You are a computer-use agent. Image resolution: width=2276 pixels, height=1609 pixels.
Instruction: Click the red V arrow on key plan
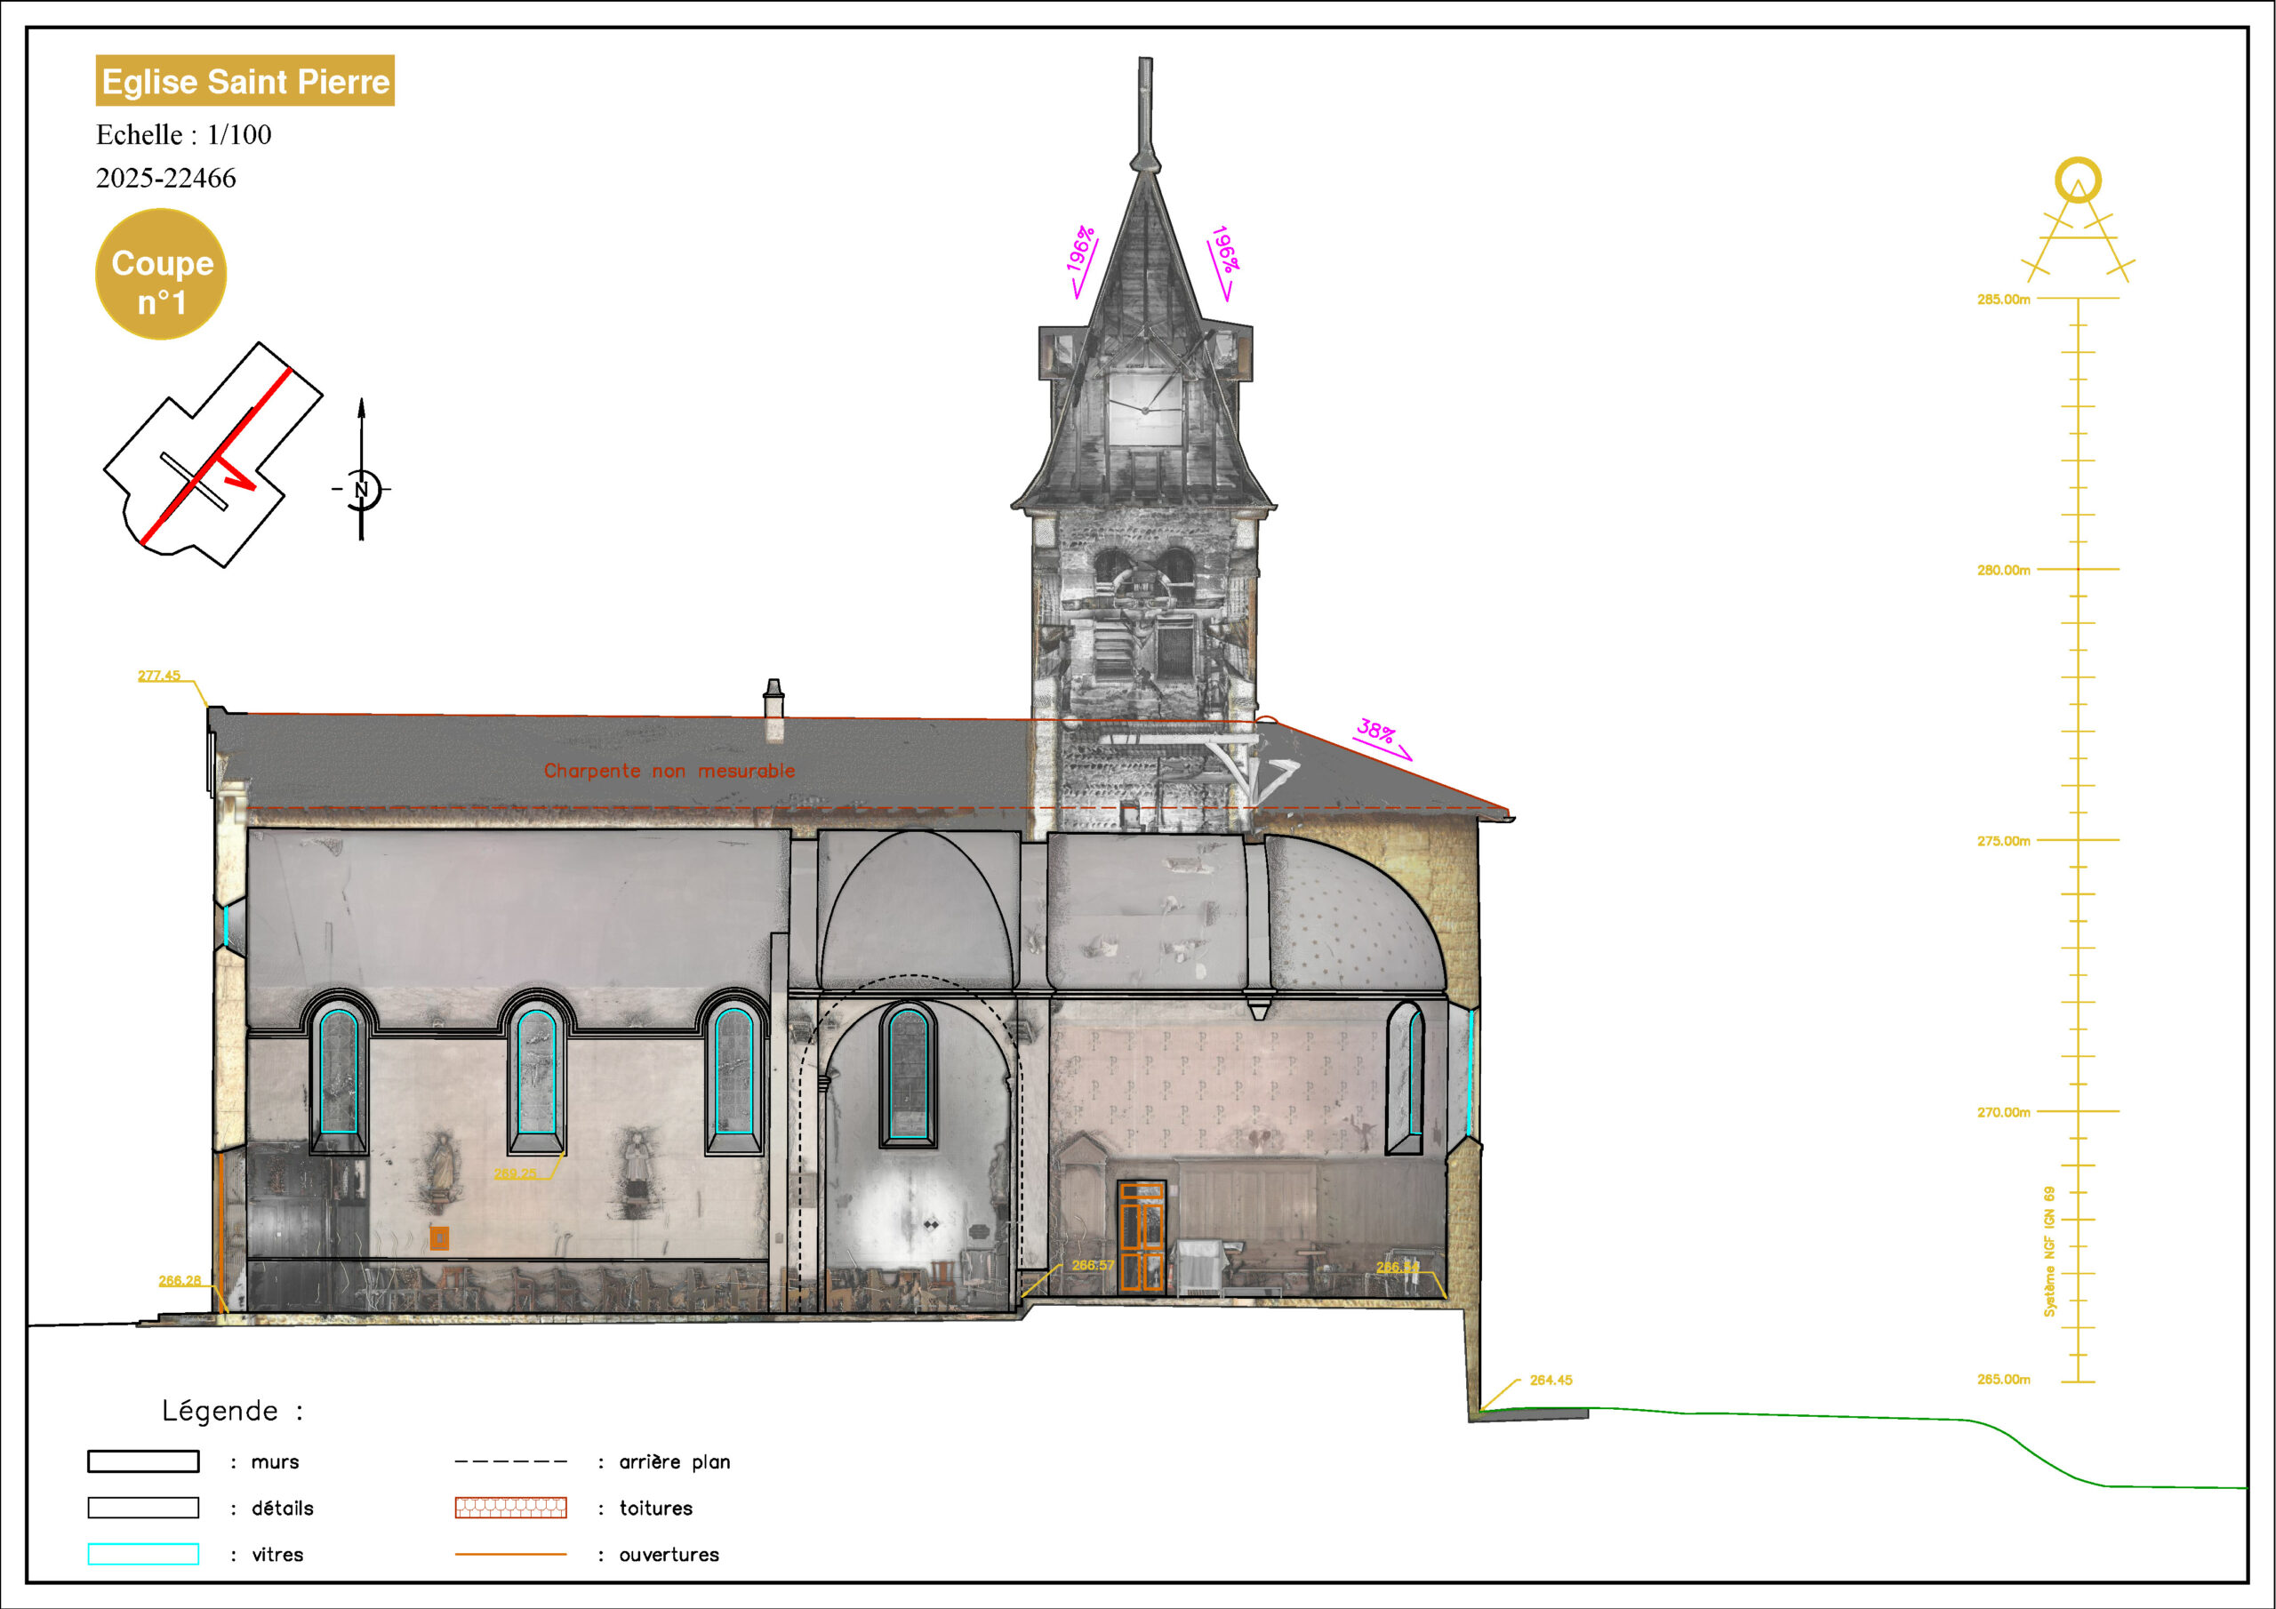pos(240,474)
